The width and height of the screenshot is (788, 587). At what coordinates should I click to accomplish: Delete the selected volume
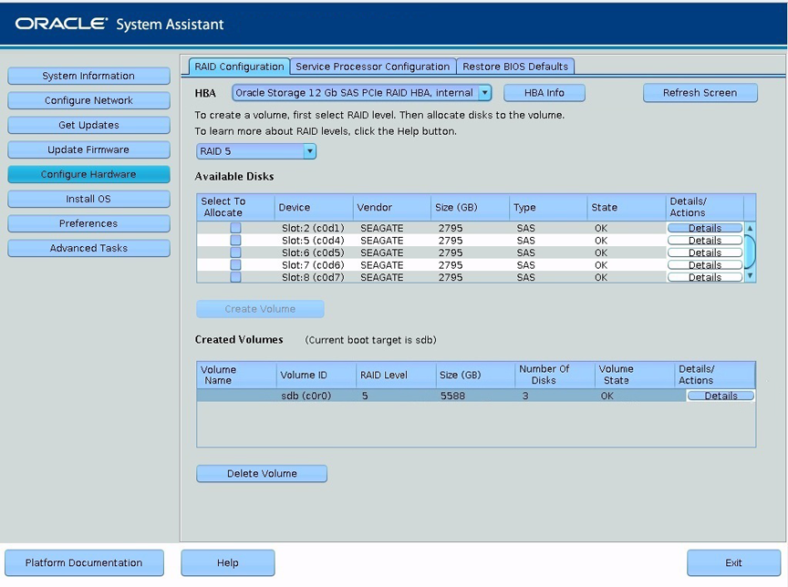[x=261, y=474]
